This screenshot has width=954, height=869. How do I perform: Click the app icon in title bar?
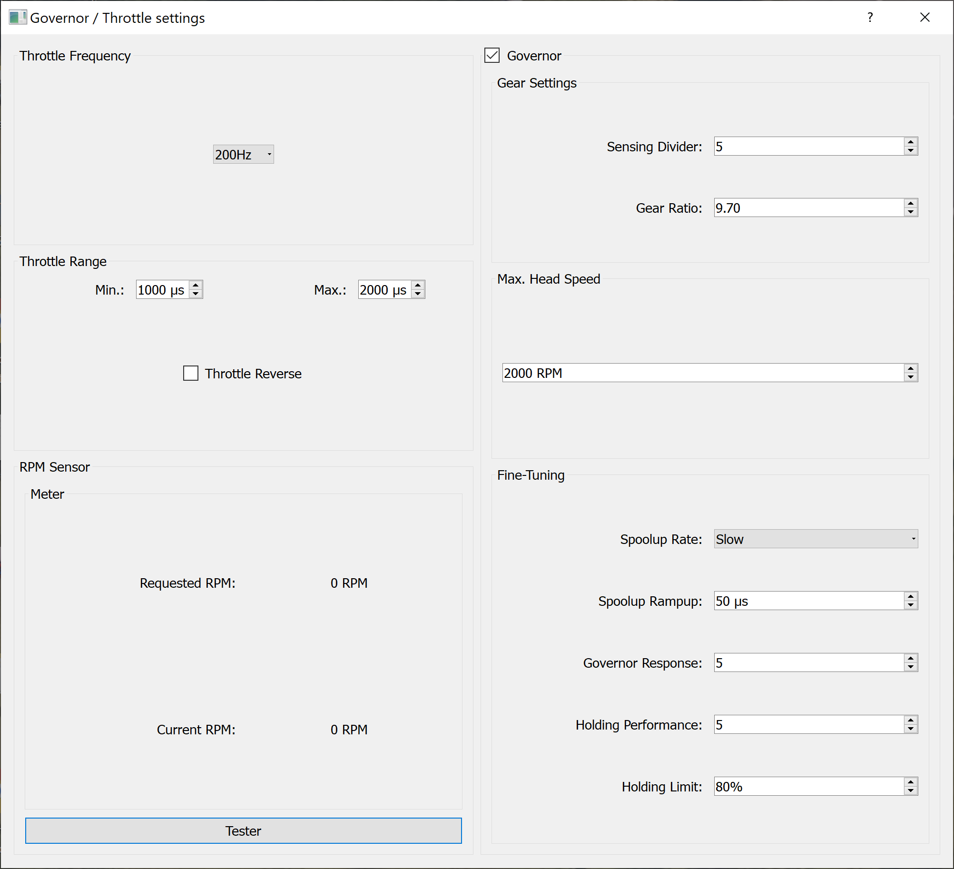point(18,18)
